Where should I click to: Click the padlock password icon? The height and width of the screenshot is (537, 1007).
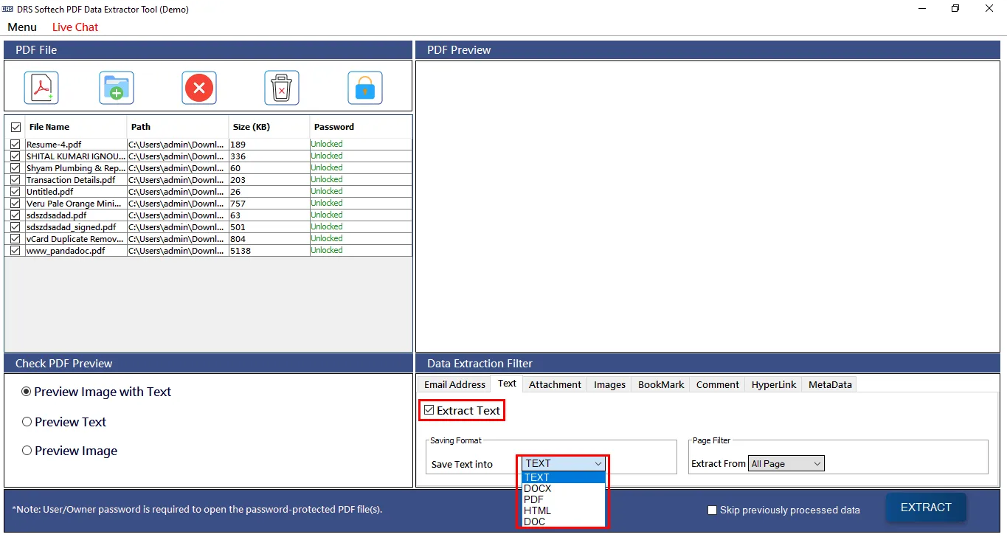click(365, 88)
